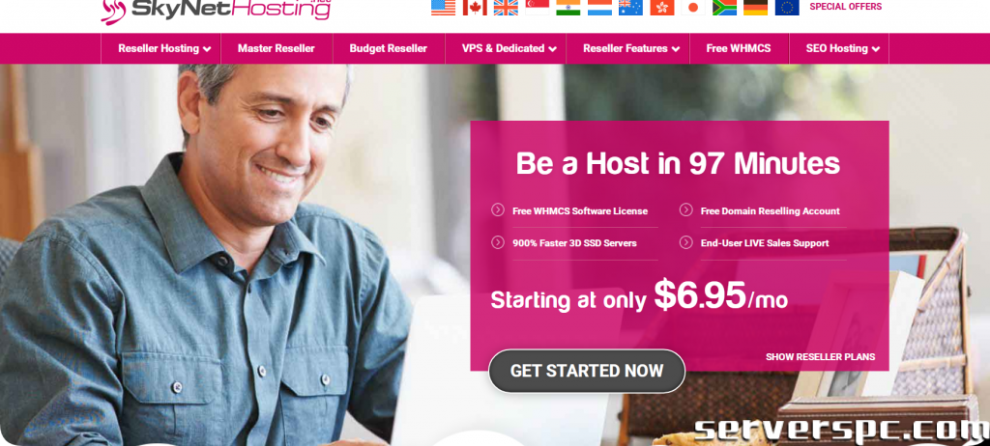Pick the Hong Kong flag icon
Image resolution: width=990 pixels, height=446 pixels.
coord(661,7)
